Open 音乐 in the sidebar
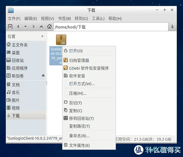The width and height of the screenshot is (183, 157). 26,93
